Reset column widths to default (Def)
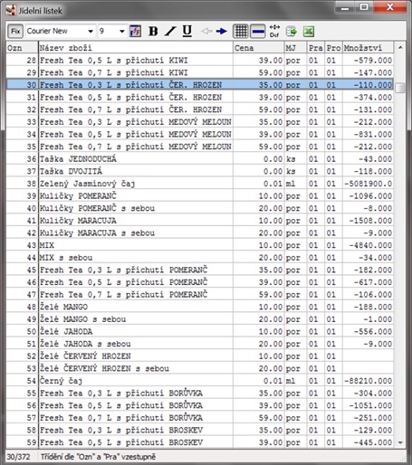The image size is (412, 465). coord(274,31)
